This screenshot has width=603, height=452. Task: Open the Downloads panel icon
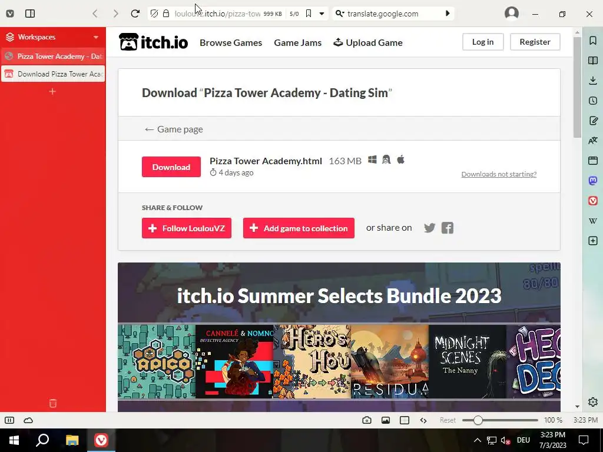coord(592,80)
